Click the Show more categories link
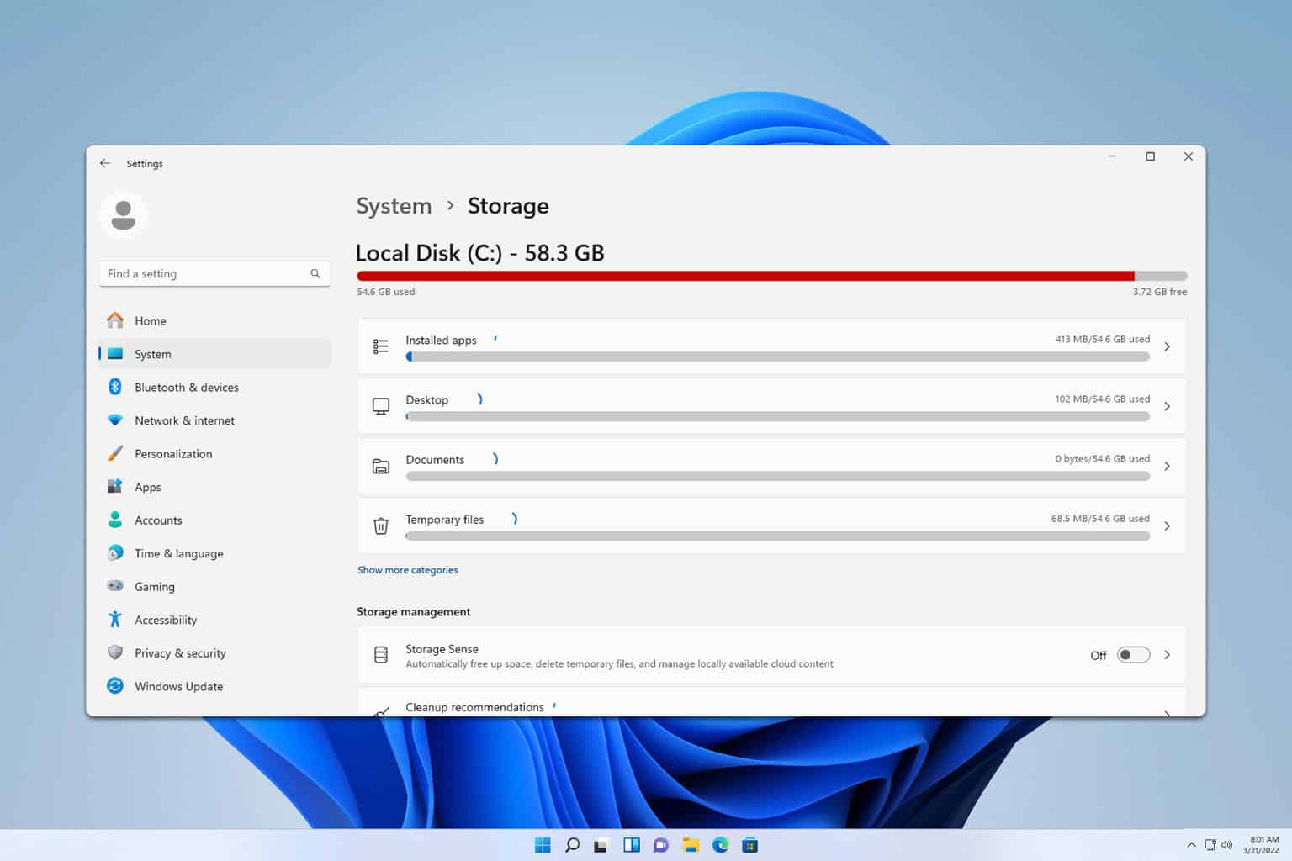1292x861 pixels. tap(407, 569)
